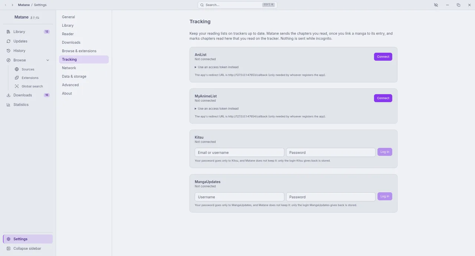
Task: Focus MangaUpdates Username field
Action: coord(239,197)
